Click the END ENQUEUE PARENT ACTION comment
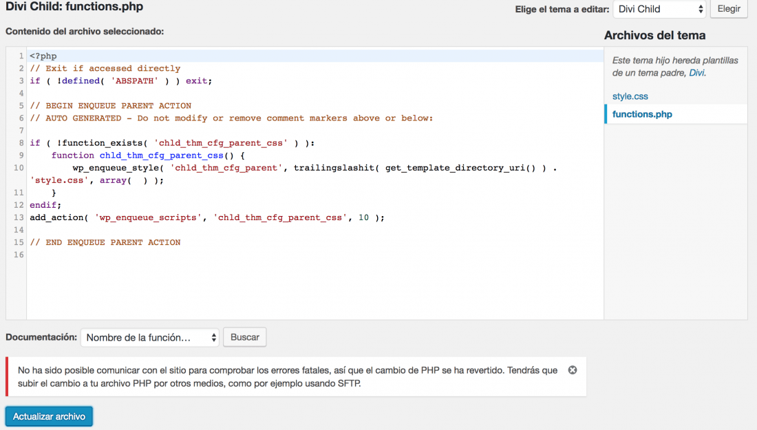 pos(105,242)
